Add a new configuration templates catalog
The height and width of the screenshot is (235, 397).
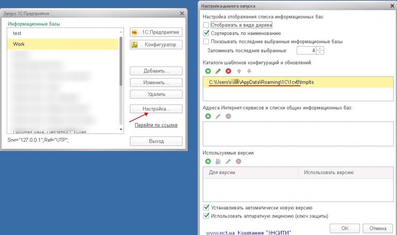coord(208,71)
